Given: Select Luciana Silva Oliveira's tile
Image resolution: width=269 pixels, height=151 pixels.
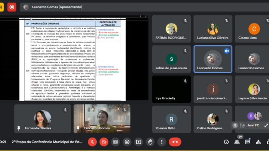Looking at the screenshot, I should (x=213, y=29).
